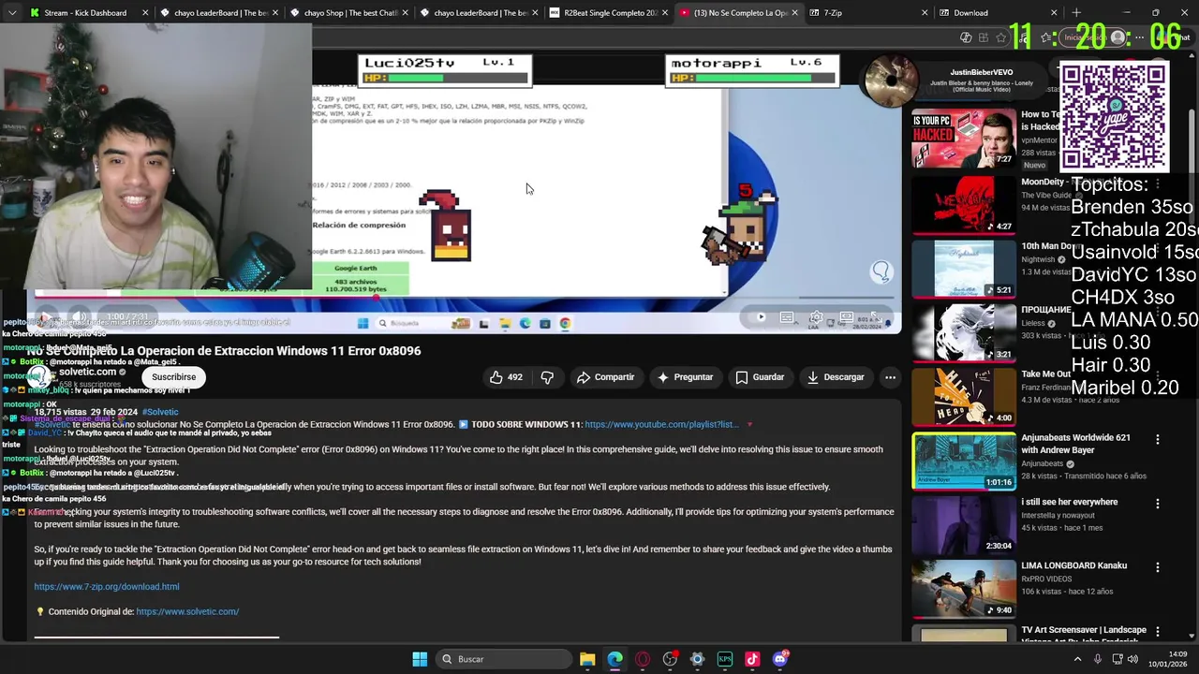Dislike the YouTube video
The width and height of the screenshot is (1199, 674).
[x=547, y=377]
